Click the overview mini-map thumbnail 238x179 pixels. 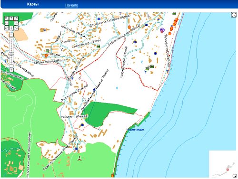pyautogui.click(x=223, y=164)
